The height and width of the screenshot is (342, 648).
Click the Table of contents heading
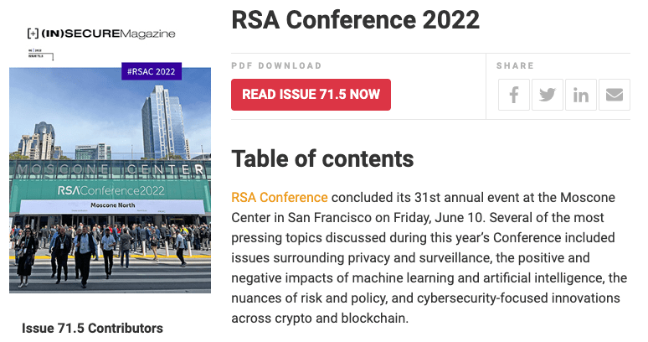322,158
